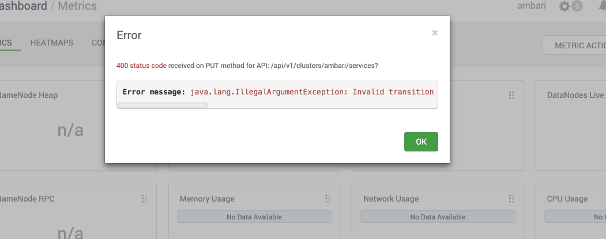Viewport: 606px width, 239px height.
Task: Click the n/a value in NameNode Heap
Action: pos(70,130)
